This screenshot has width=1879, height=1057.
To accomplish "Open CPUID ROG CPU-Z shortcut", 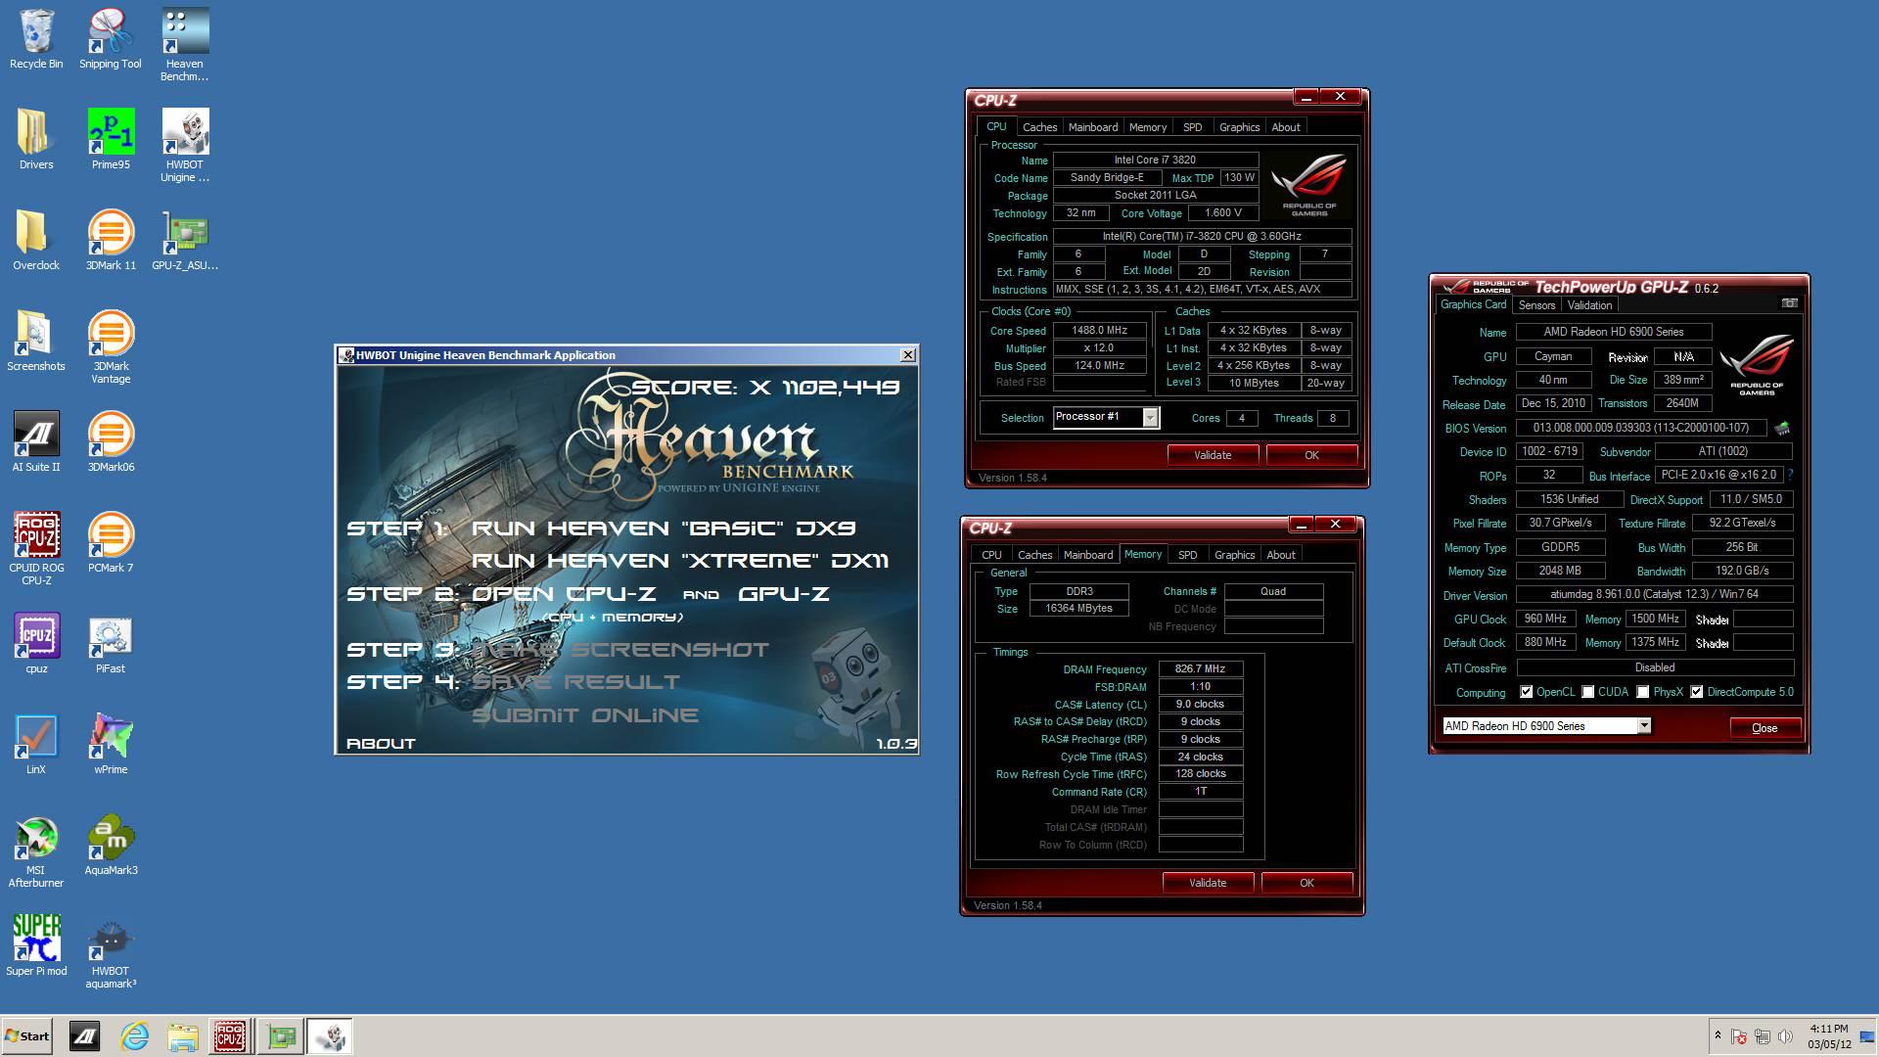I will (x=36, y=549).
